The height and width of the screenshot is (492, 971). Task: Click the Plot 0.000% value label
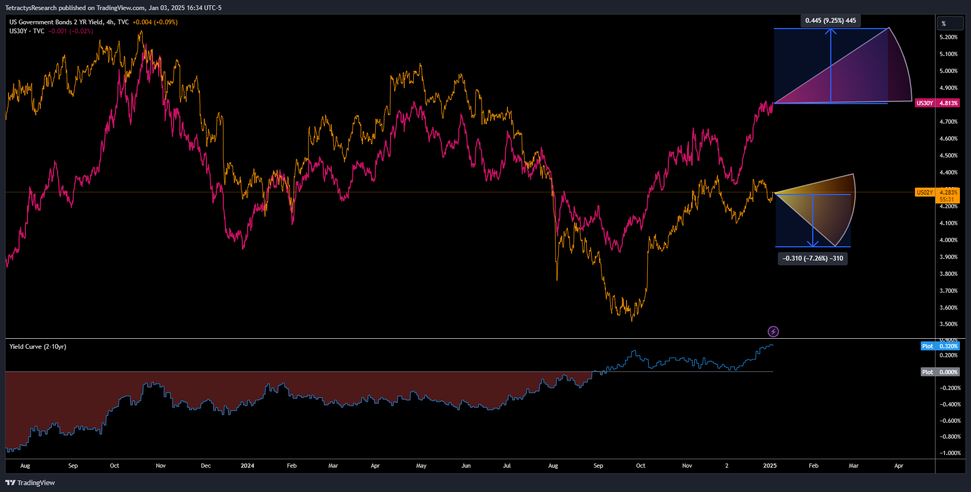[x=940, y=372]
